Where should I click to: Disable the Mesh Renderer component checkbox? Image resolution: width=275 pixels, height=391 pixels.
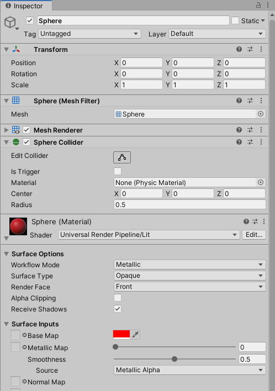pos(27,130)
